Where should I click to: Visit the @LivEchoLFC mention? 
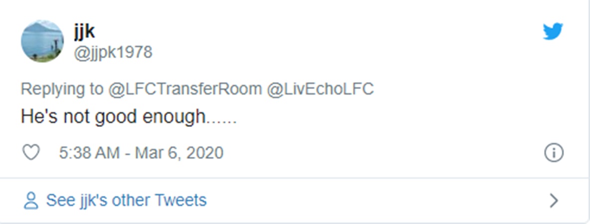[320, 89]
